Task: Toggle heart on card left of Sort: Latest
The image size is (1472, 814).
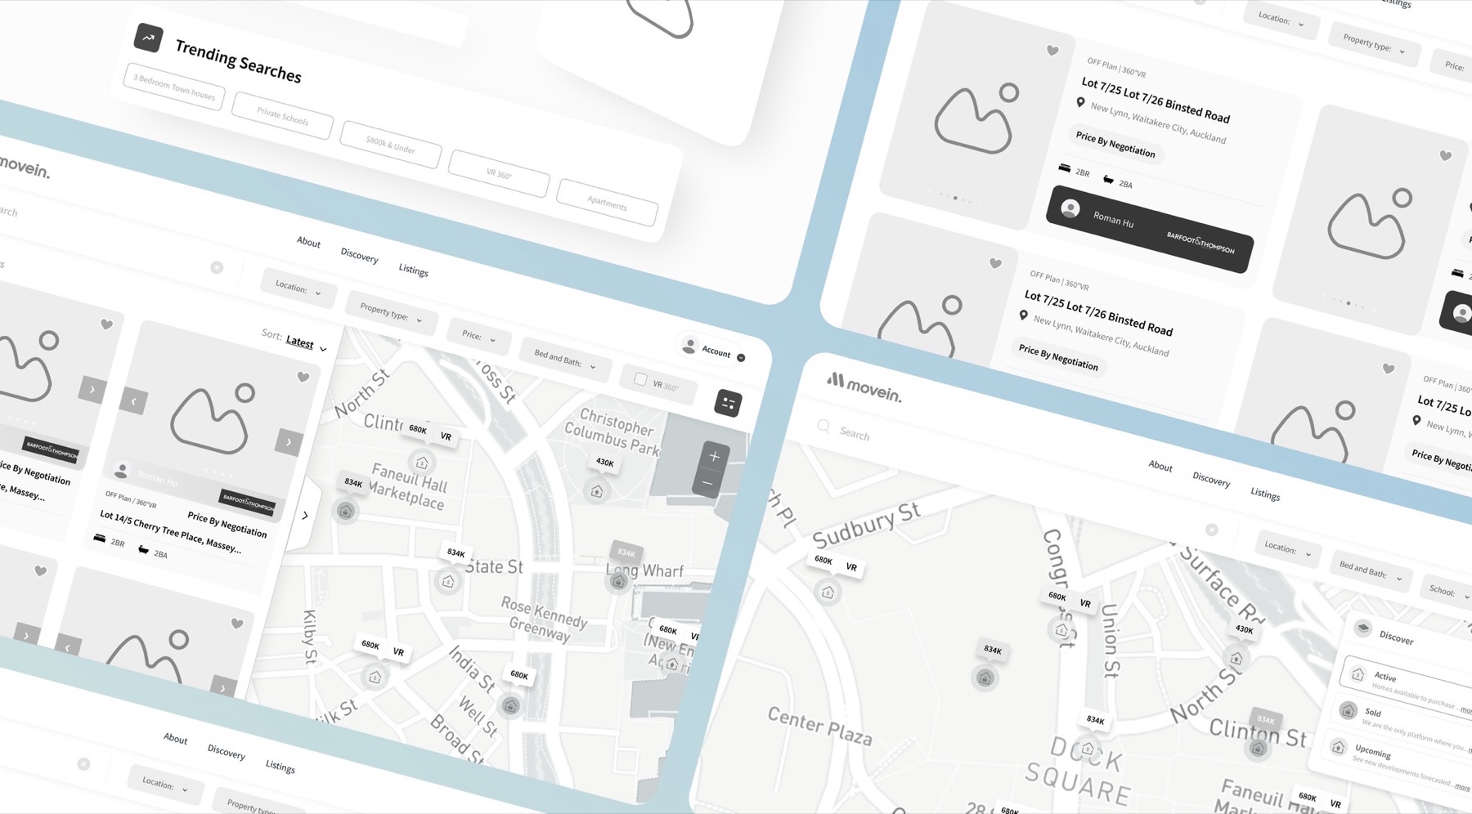Action: (x=106, y=324)
